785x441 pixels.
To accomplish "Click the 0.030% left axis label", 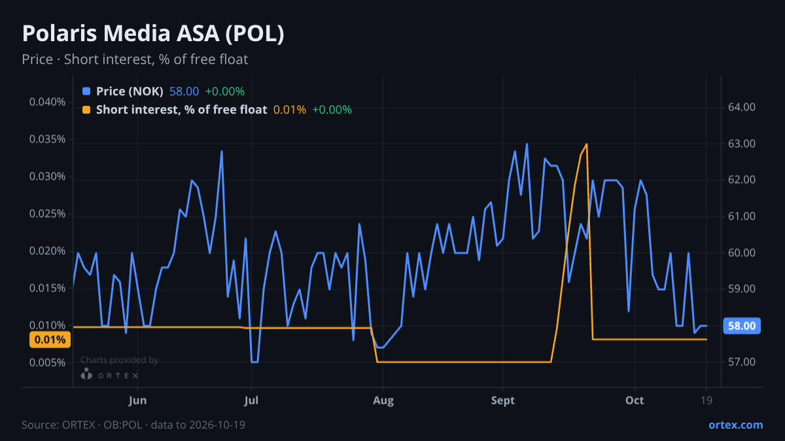I will (47, 176).
